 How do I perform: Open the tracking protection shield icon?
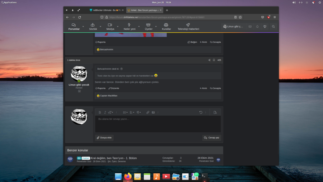coord(102,17)
